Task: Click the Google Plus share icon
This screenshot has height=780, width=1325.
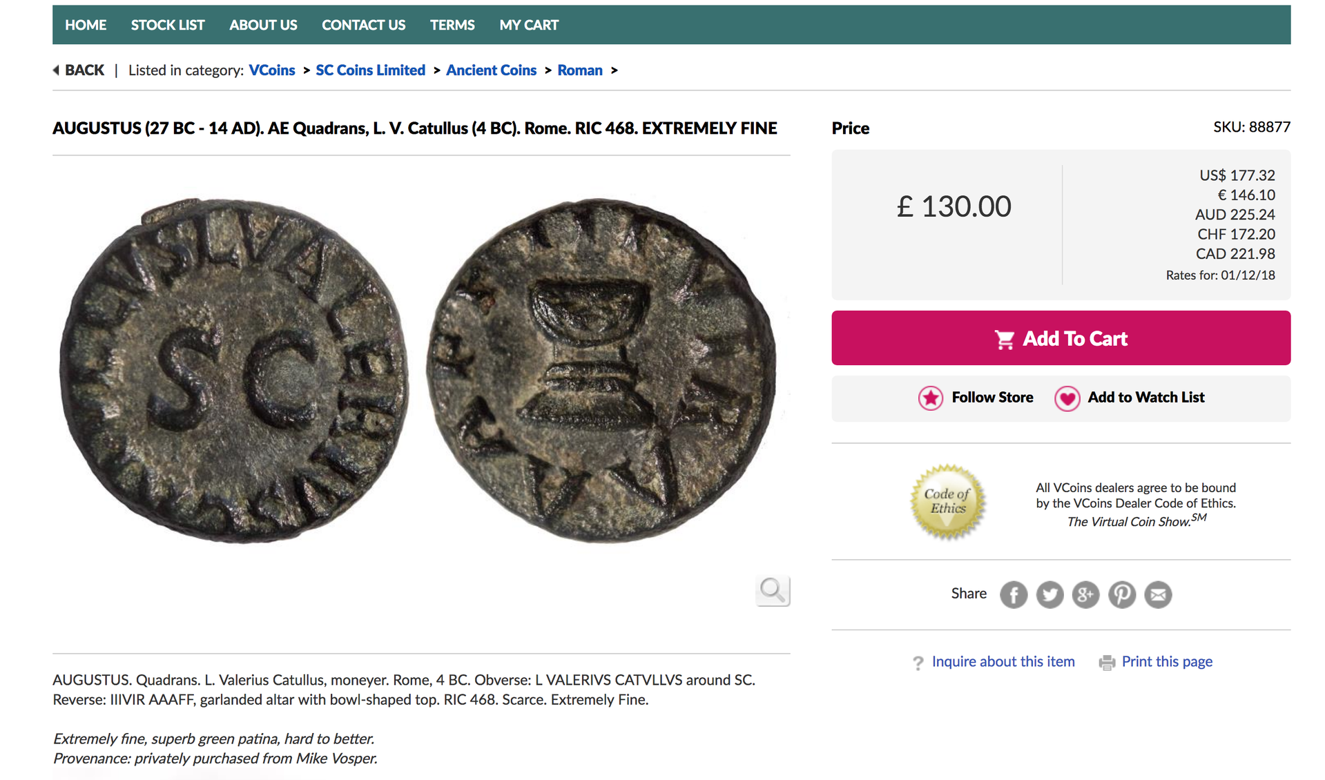Action: point(1085,594)
